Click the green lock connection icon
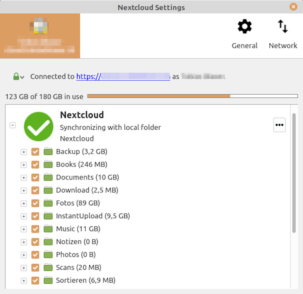The height and width of the screenshot is (294, 303). click(x=16, y=76)
